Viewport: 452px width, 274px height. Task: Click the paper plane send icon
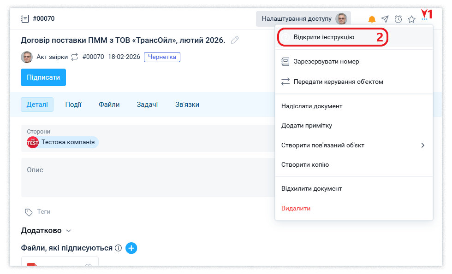385,19
